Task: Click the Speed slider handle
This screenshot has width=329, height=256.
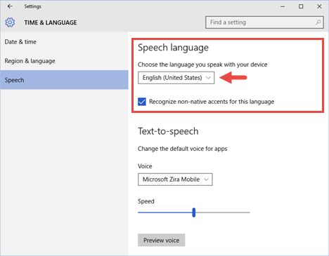Action: point(194,213)
